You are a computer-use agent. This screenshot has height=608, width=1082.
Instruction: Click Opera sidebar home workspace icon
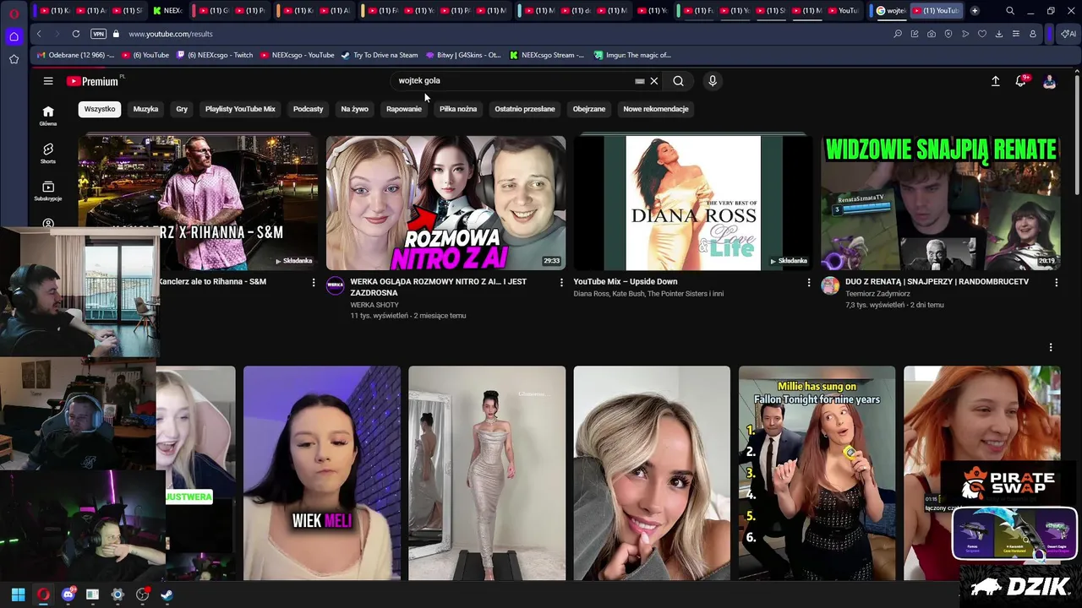coord(14,36)
